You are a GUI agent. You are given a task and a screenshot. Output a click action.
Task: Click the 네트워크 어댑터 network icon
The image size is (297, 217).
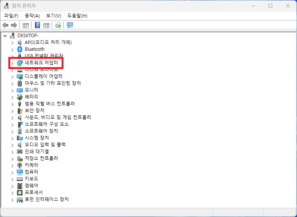coord(20,63)
